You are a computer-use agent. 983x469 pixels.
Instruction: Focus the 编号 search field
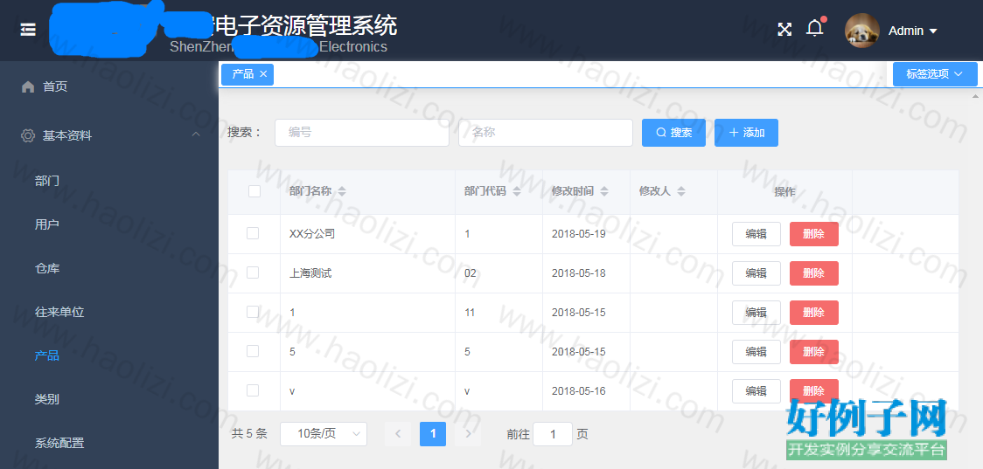(362, 133)
